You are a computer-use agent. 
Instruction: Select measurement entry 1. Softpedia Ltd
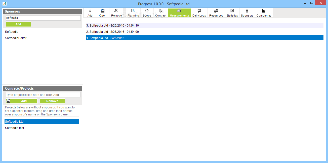pos(204,38)
